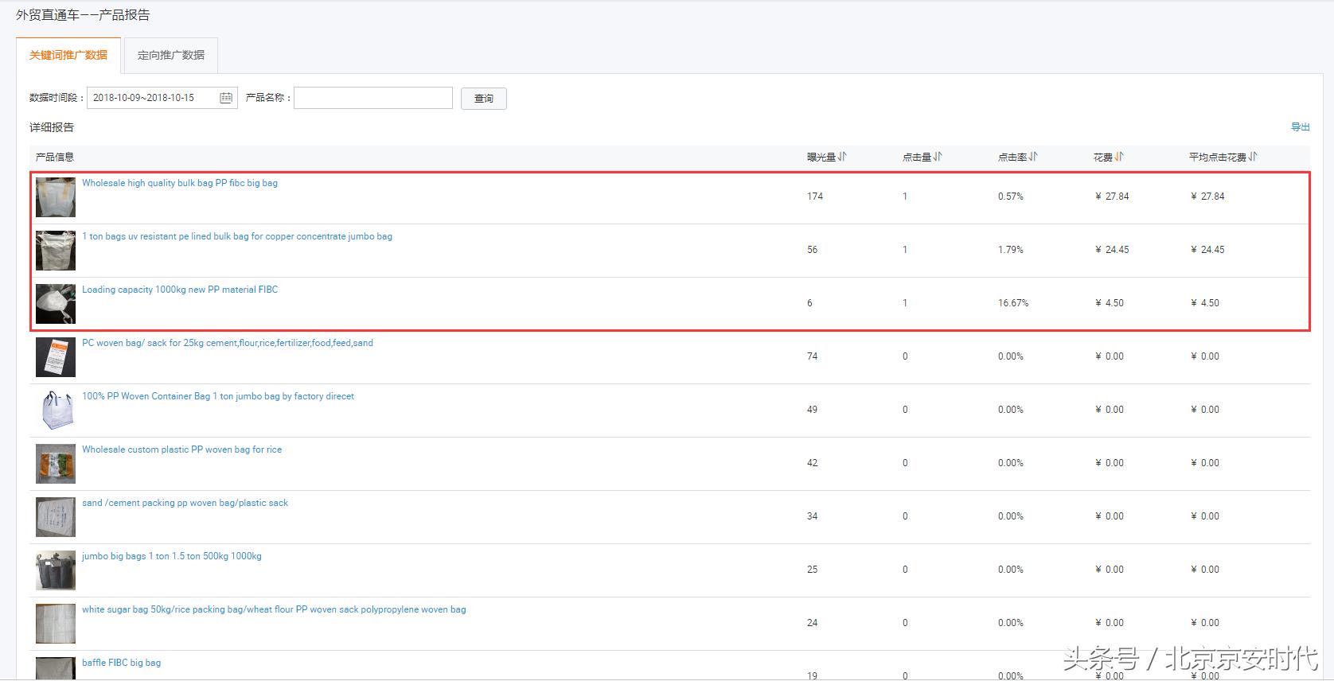
Task: Sort by 点击率 column arrow icon
Action: pos(1033,157)
